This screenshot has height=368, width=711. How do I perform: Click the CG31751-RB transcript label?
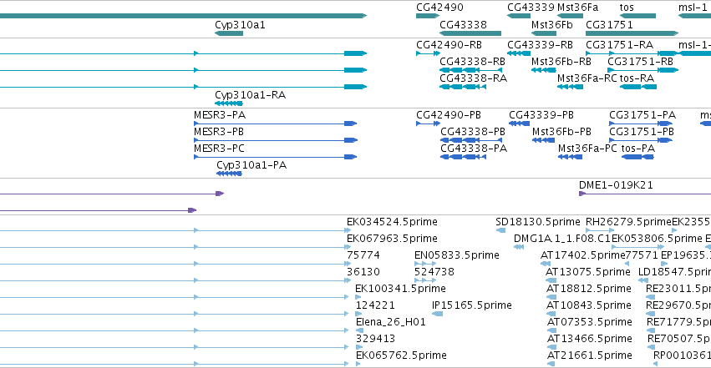(640, 62)
